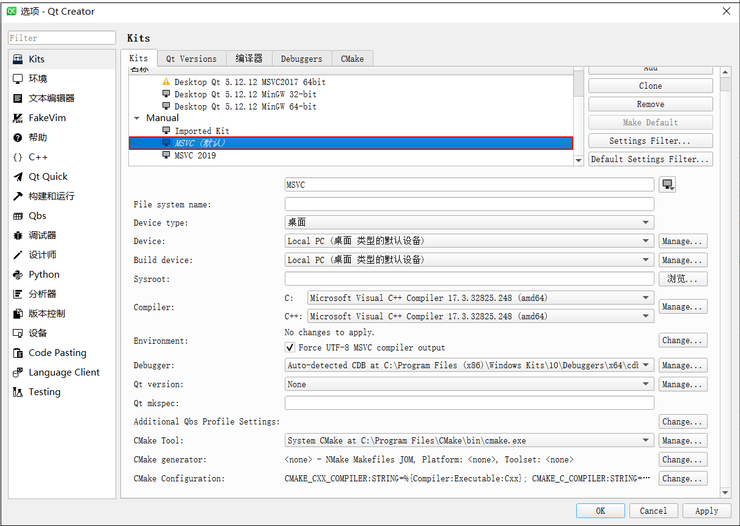Open the Testing category icon
The image size is (740, 526).
18,392
